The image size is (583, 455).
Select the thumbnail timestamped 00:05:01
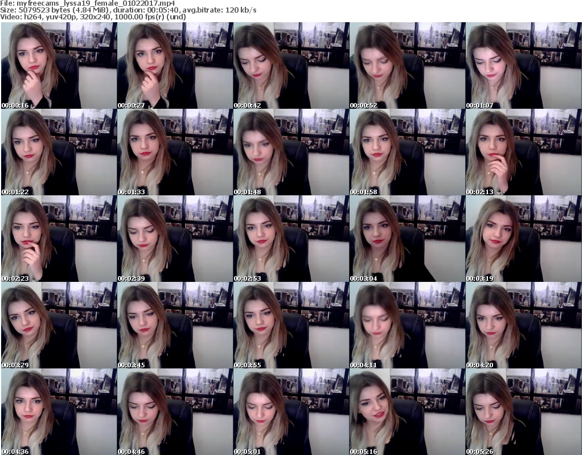(x=291, y=412)
